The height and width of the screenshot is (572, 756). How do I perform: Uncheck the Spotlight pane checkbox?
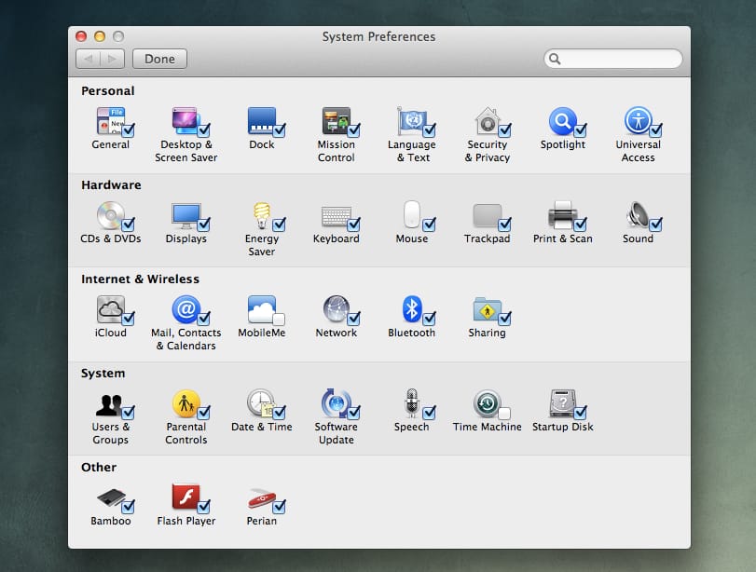pos(580,130)
